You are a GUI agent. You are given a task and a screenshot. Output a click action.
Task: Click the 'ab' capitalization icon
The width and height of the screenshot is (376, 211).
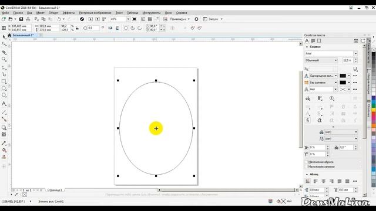point(308,98)
